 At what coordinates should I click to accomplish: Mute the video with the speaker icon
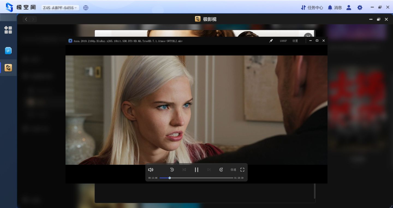click(151, 170)
